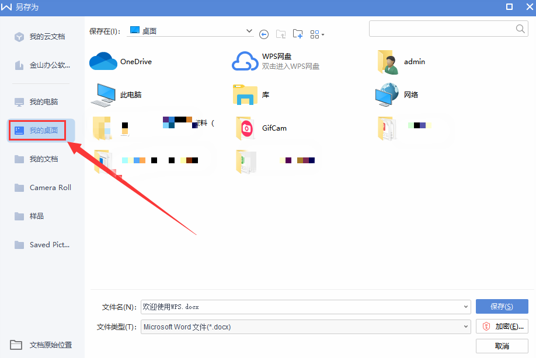Click the back navigation arrow icon
Image resolution: width=536 pixels, height=358 pixels.
coord(264,34)
